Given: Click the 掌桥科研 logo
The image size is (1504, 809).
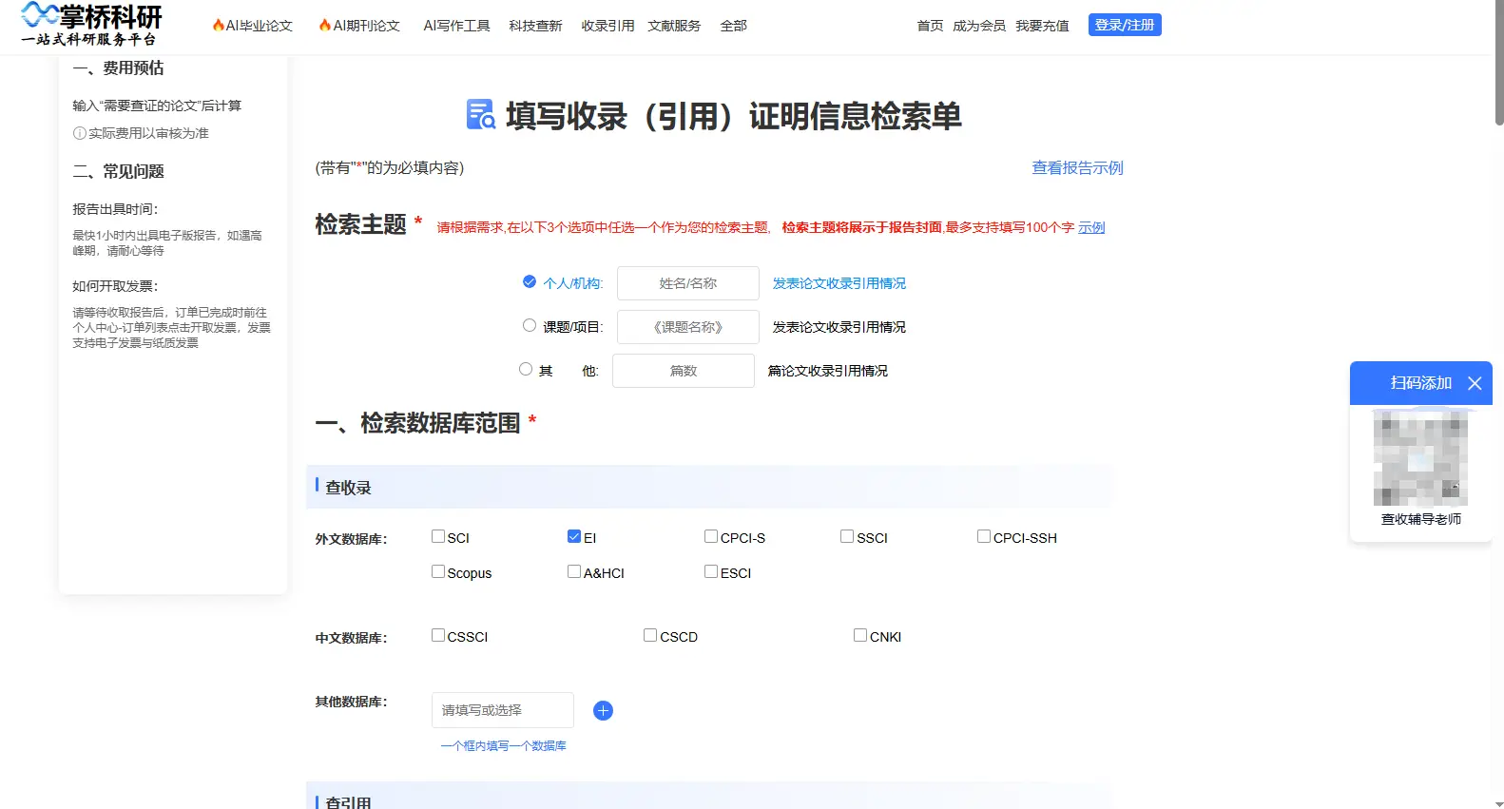Looking at the screenshot, I should point(91,25).
